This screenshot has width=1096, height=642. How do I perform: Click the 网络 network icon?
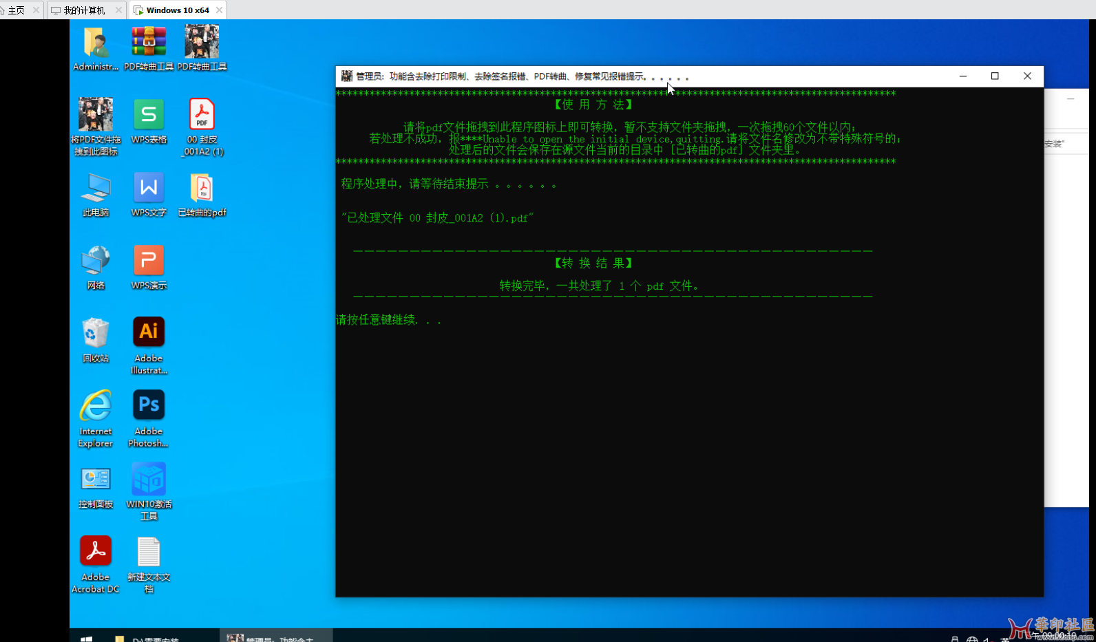pos(96,261)
